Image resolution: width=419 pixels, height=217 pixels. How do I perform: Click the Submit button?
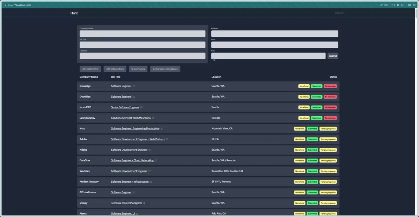pyautogui.click(x=333, y=56)
